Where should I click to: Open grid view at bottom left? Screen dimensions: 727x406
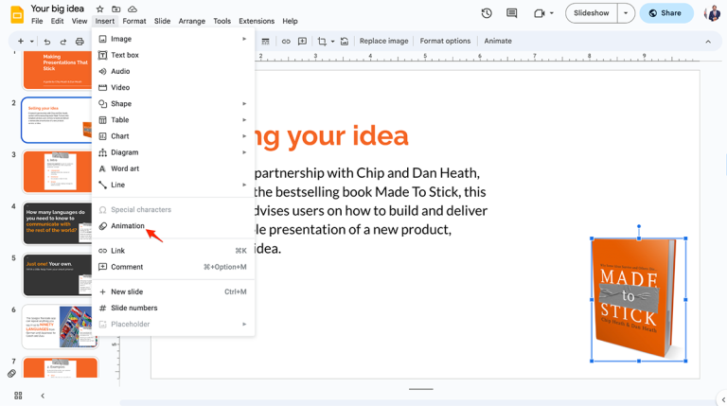click(x=18, y=396)
